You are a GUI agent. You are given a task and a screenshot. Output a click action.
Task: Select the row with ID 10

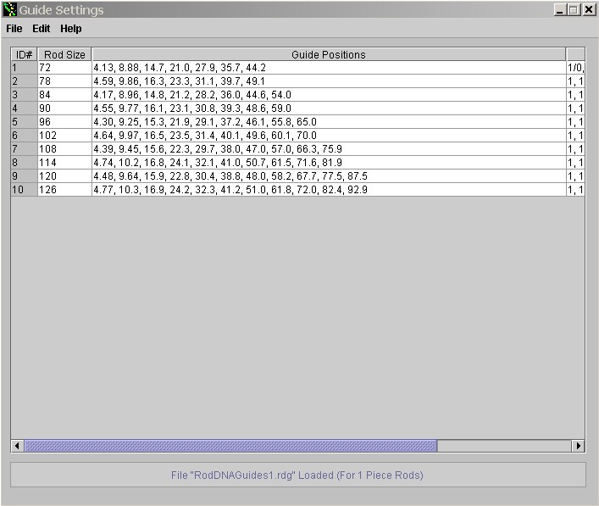(x=24, y=190)
